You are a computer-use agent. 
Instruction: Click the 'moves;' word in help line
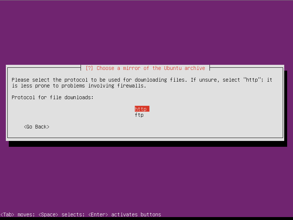pos(26,215)
